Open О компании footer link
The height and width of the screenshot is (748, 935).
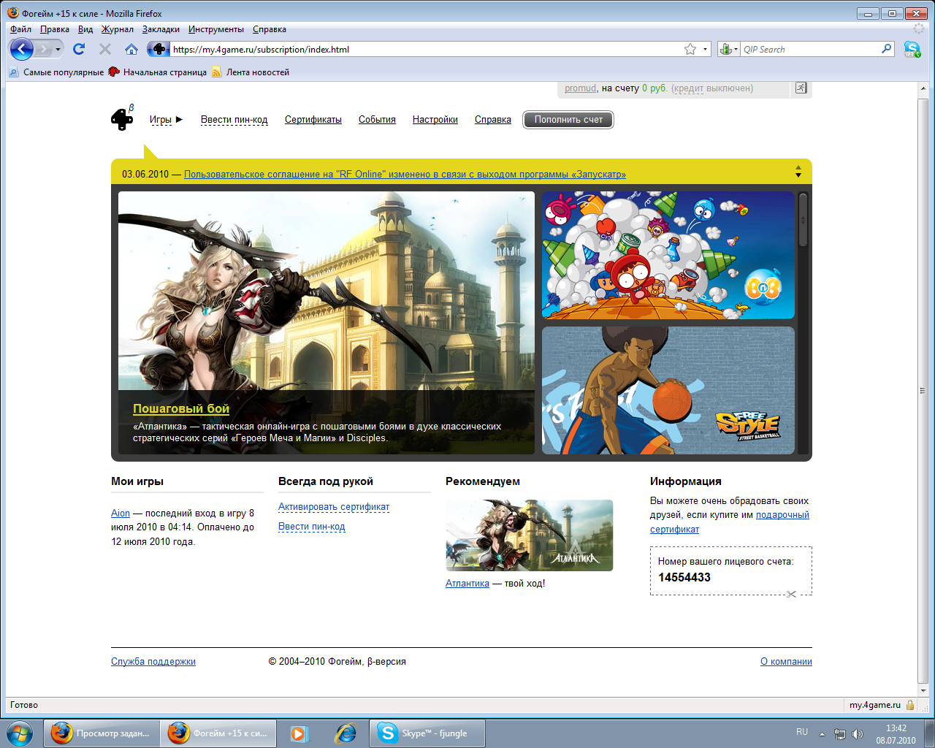tap(786, 662)
